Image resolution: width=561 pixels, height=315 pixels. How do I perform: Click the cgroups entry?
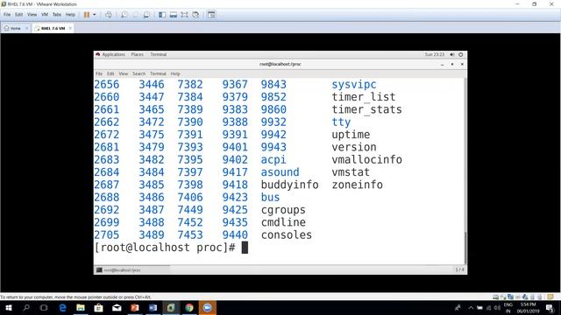(x=283, y=210)
